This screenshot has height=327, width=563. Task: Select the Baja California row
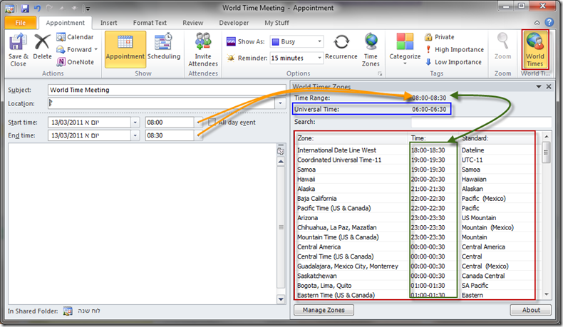(x=415, y=199)
